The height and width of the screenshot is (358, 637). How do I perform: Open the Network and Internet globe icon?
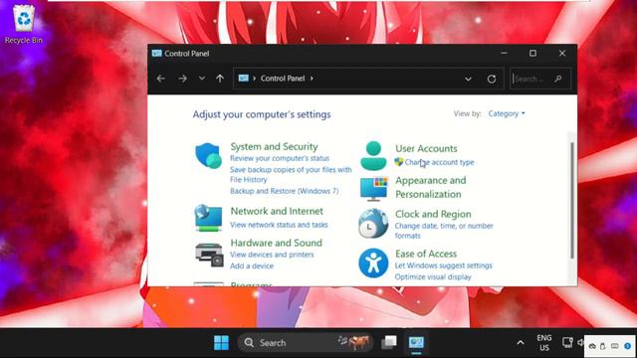208,218
